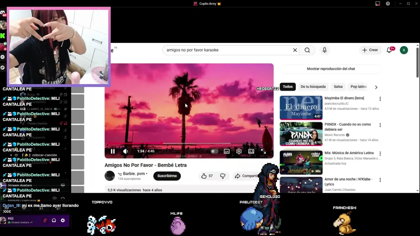Start voice search with microphone icon
Image resolution: width=420 pixels, height=236 pixels.
pos(325,50)
